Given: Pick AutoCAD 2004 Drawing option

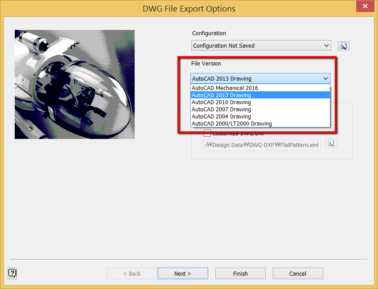Looking at the screenshot, I should (x=260, y=117).
